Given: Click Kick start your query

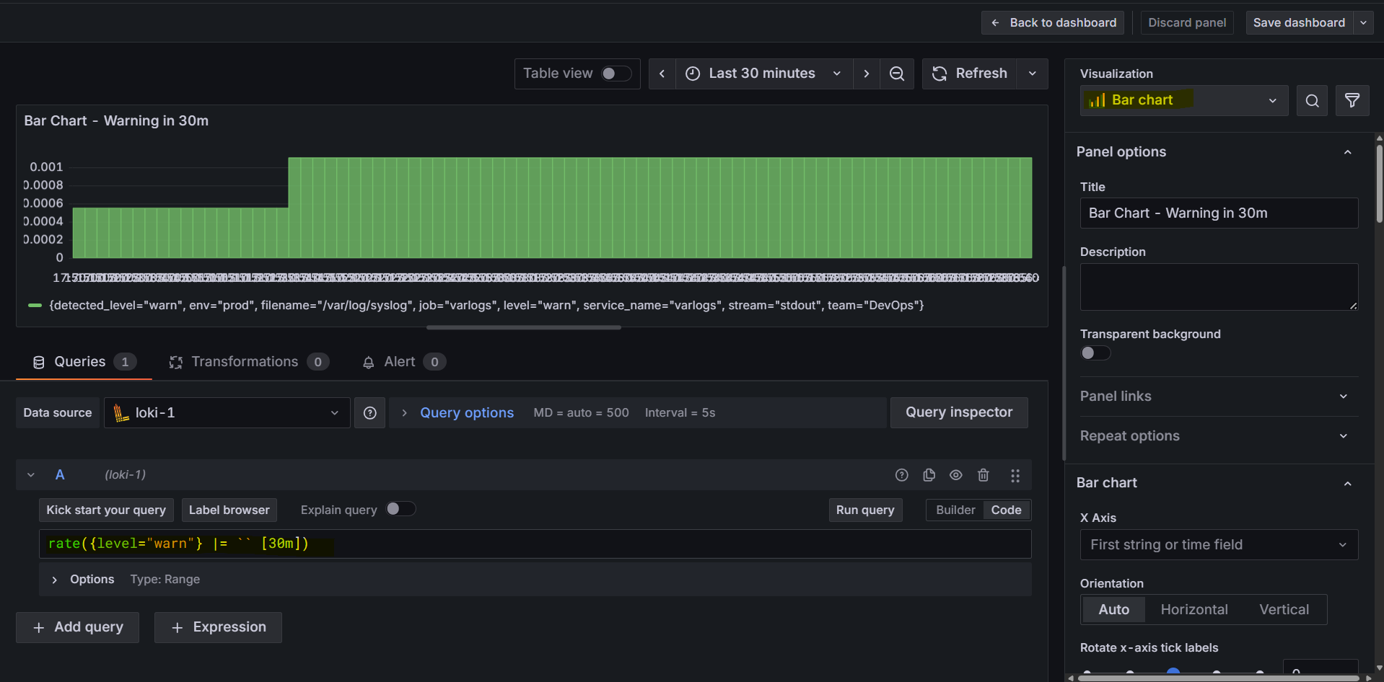Looking at the screenshot, I should (x=106, y=510).
